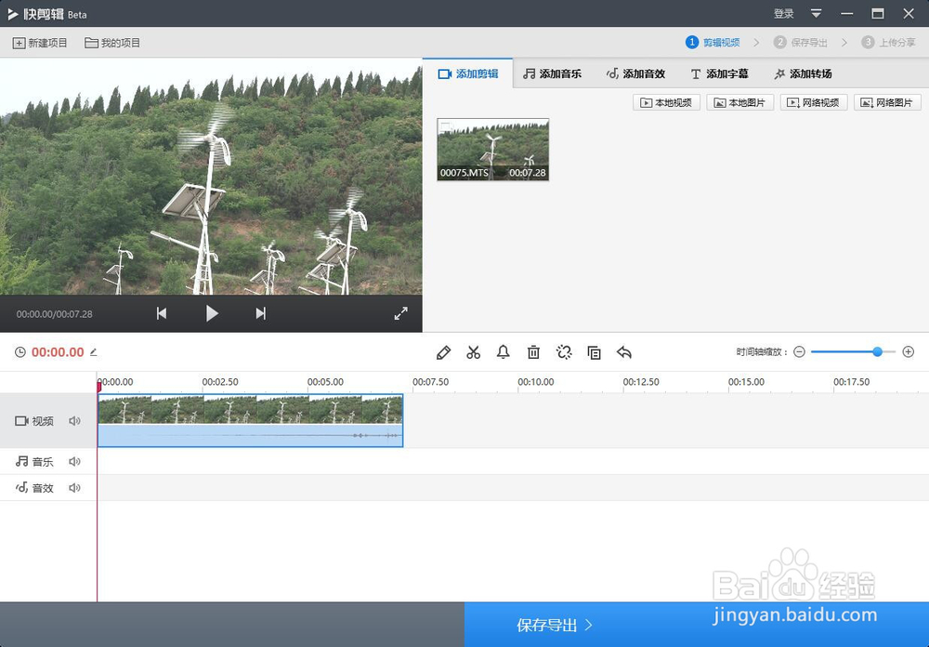This screenshot has height=647, width=929.
Task: Undo with the curved arrow icon
Action: pyautogui.click(x=624, y=352)
